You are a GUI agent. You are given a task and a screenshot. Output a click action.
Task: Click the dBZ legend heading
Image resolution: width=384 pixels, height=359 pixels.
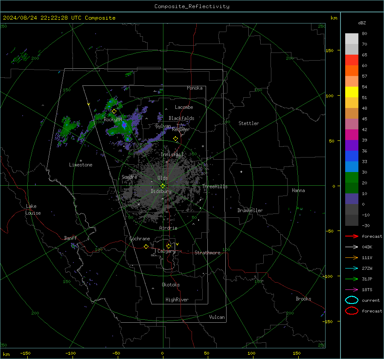(x=362, y=23)
